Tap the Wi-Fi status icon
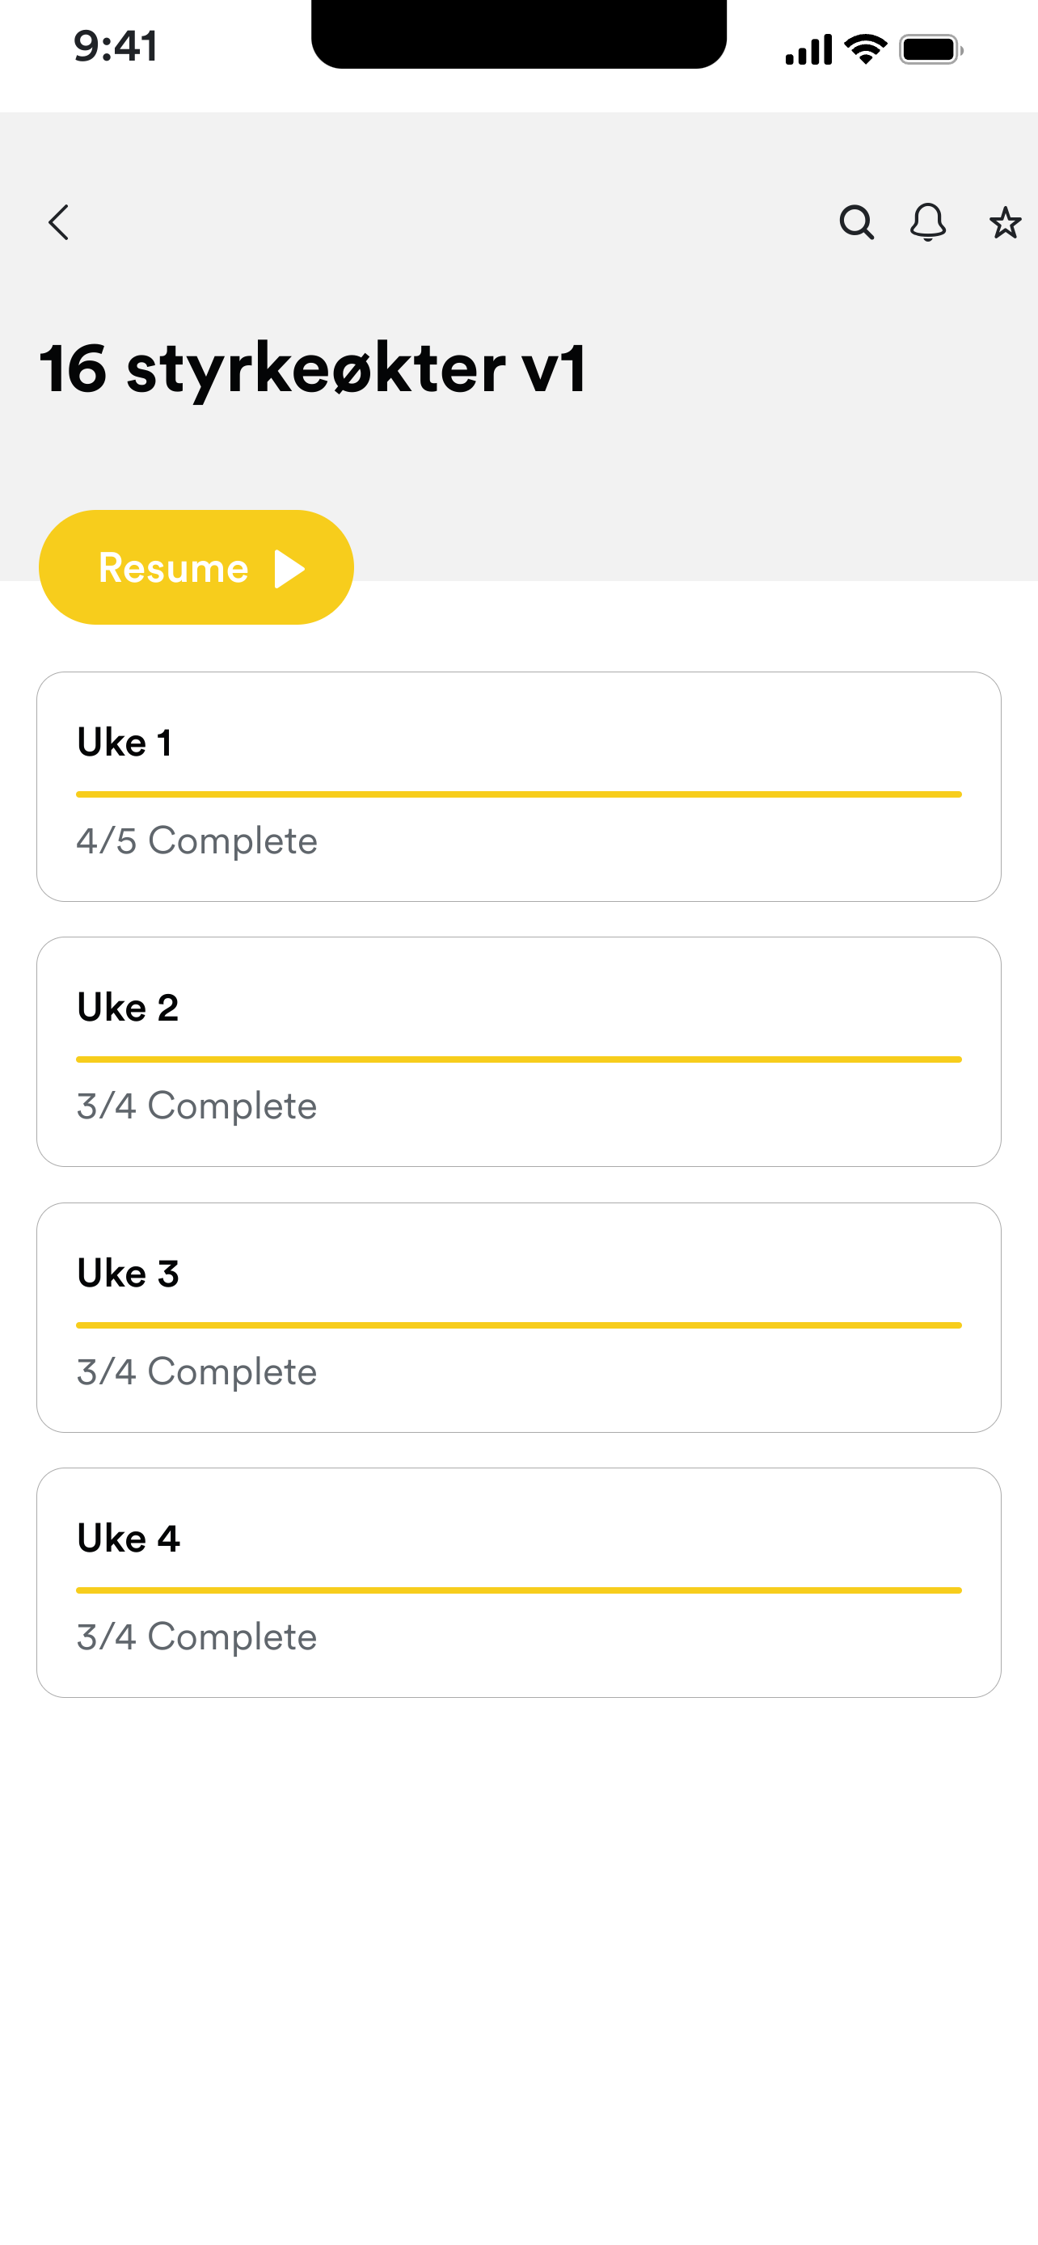Screen dimensions: 1038x2245 pyautogui.click(x=867, y=49)
